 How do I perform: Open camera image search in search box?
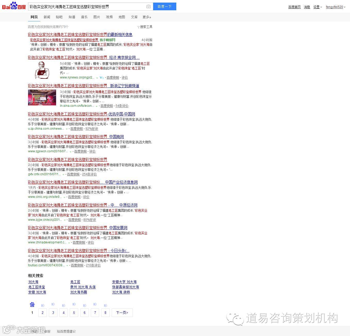click(148, 6)
